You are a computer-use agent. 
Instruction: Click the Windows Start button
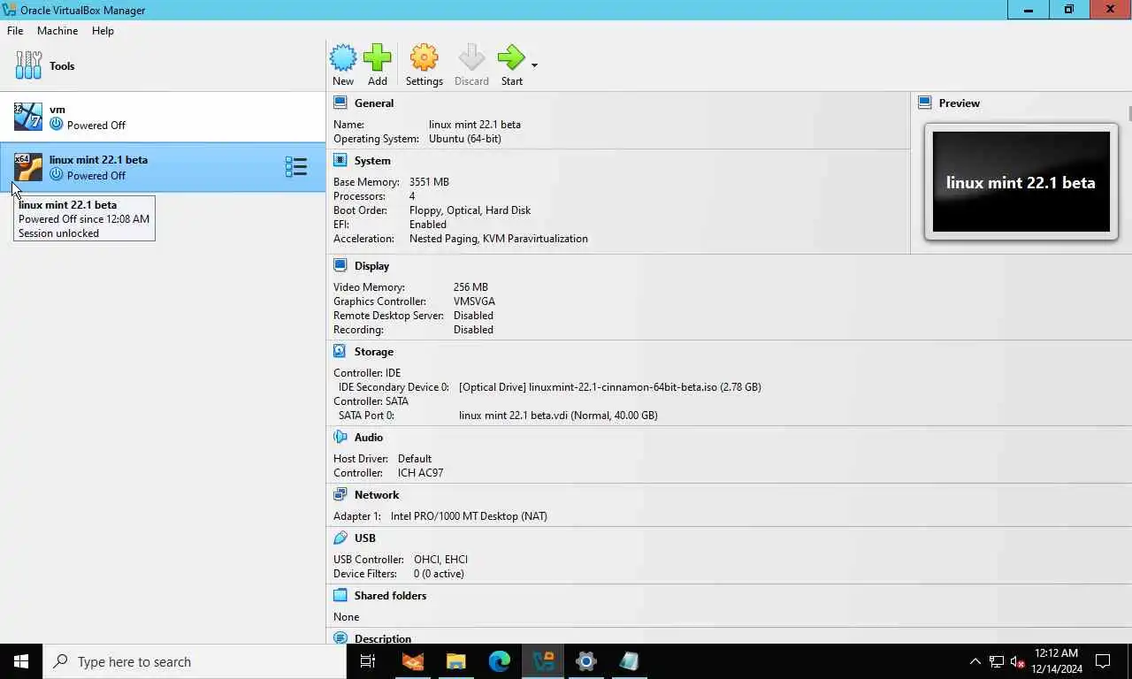pyautogui.click(x=21, y=661)
